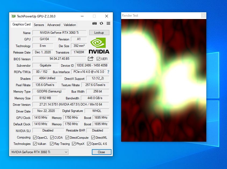Click the Pixel Fillrate value 135.6 GPixel/s
The image size is (227, 169).
click(45, 85)
